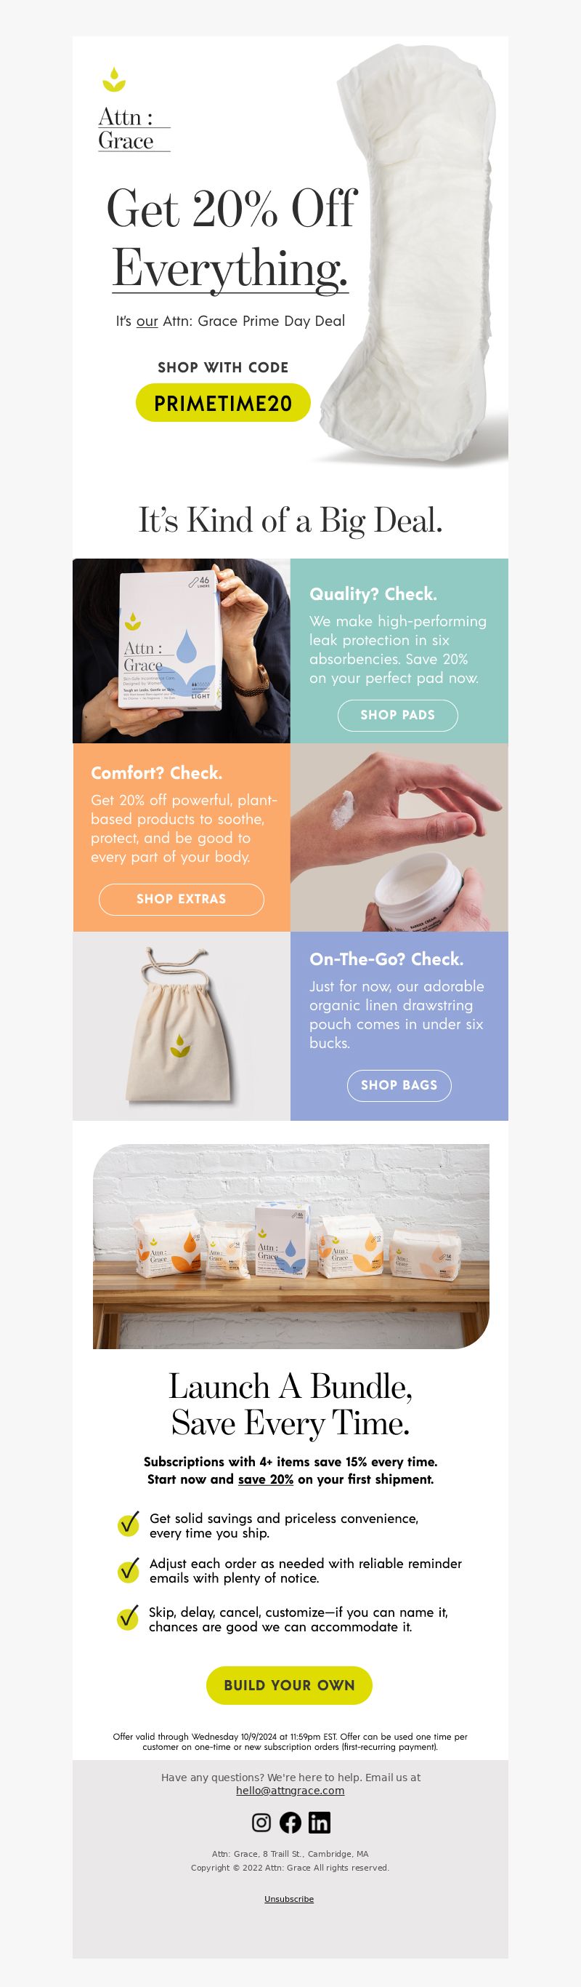Click the PRIMETIME20 promo code button
The width and height of the screenshot is (581, 1987).
pos(223,403)
